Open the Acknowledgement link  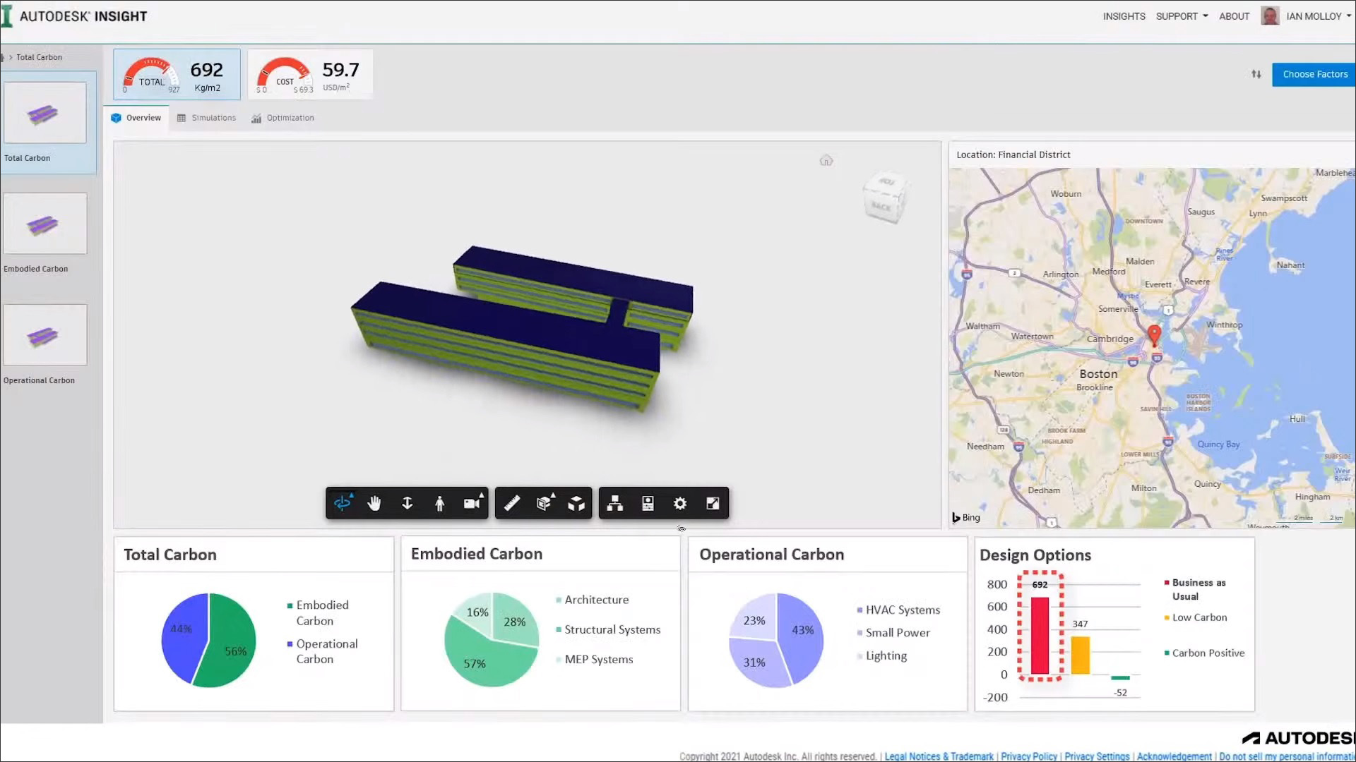tap(1174, 756)
